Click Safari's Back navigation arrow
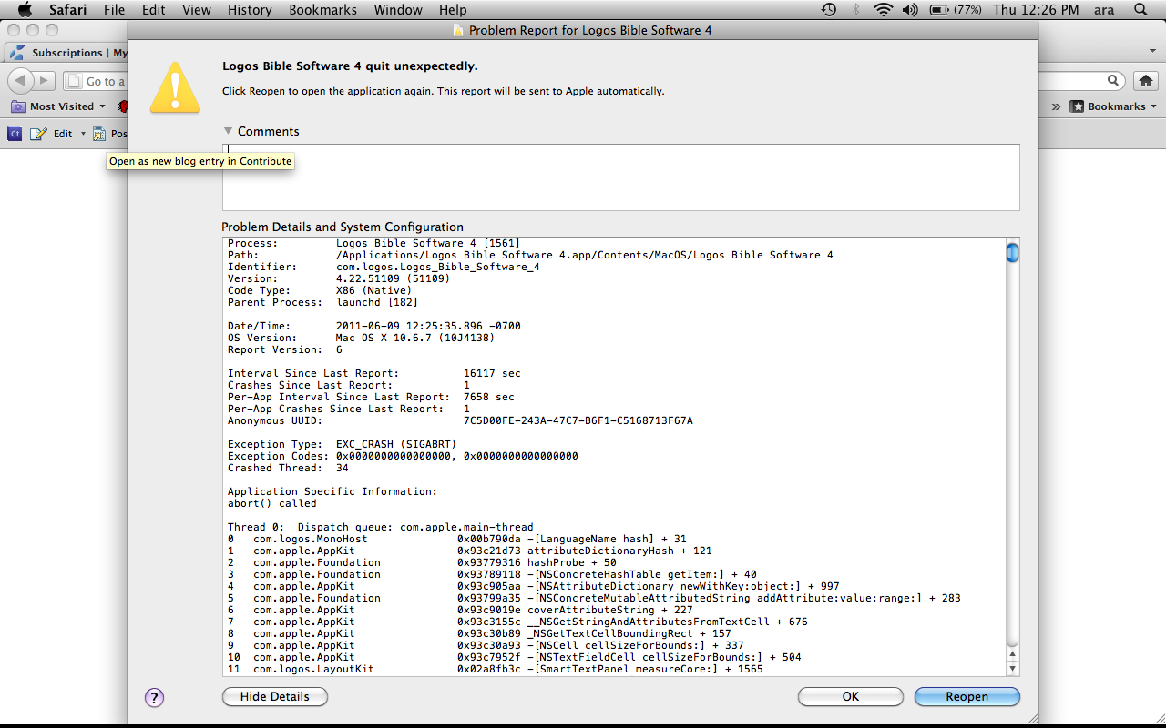 22,81
